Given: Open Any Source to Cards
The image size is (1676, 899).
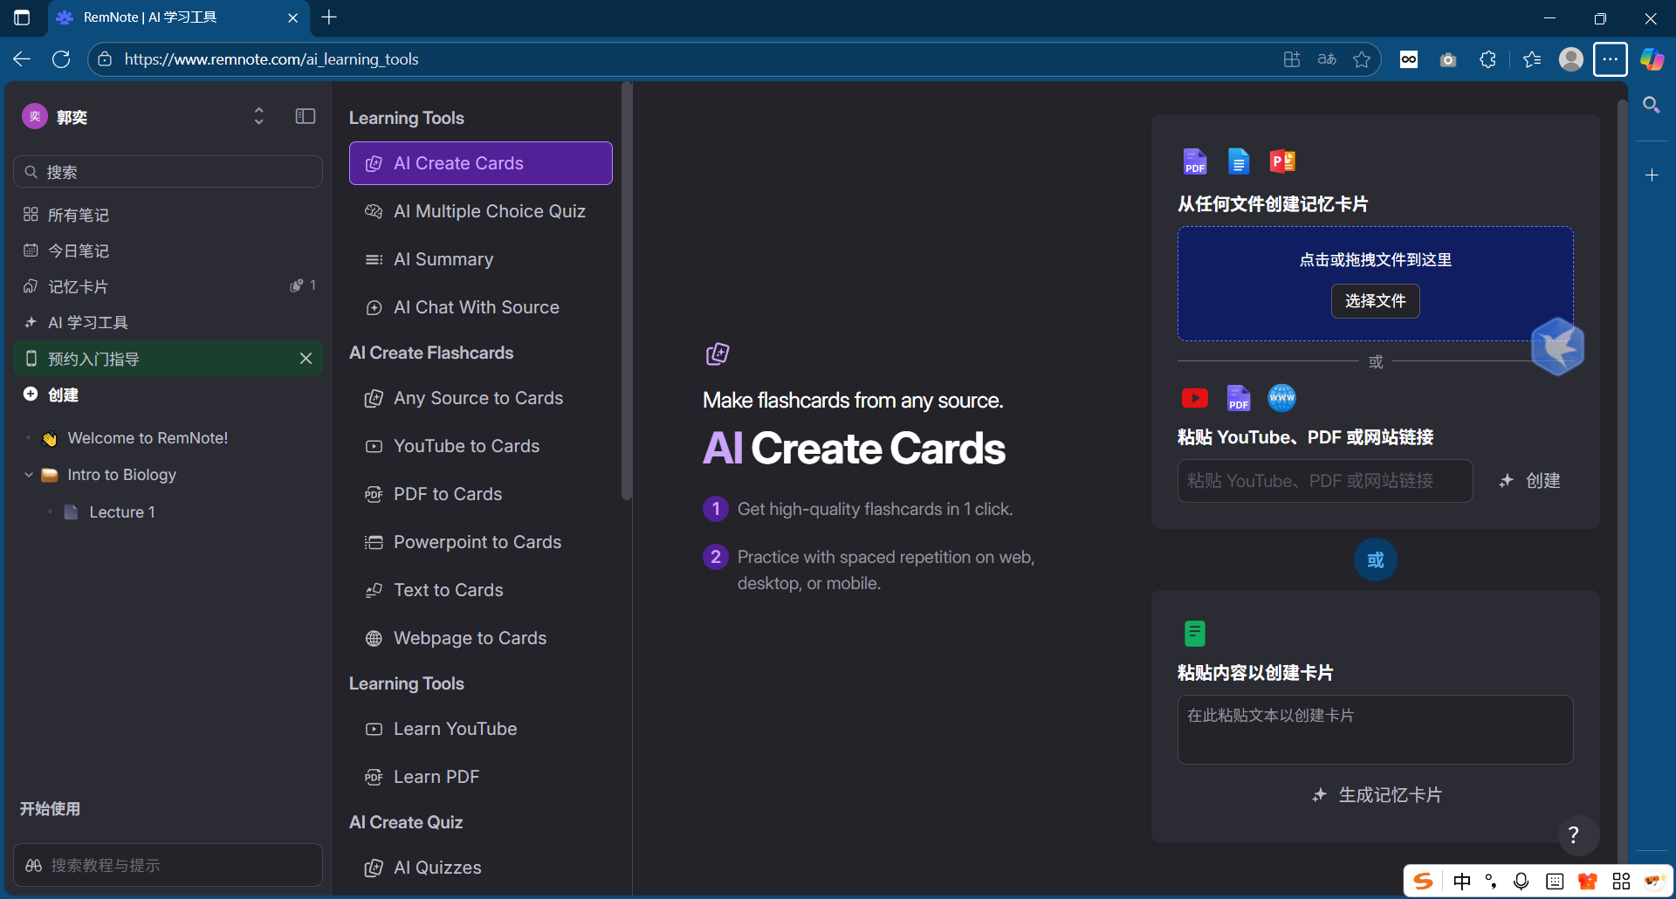Looking at the screenshot, I should click(480, 398).
